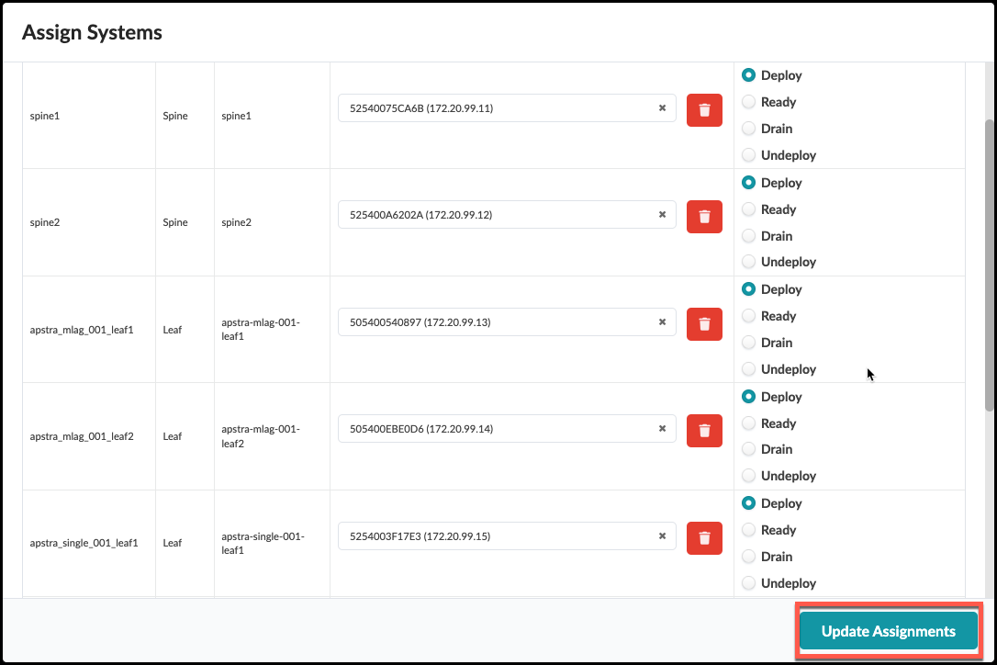Delete the system assignment for spine2

tap(704, 216)
